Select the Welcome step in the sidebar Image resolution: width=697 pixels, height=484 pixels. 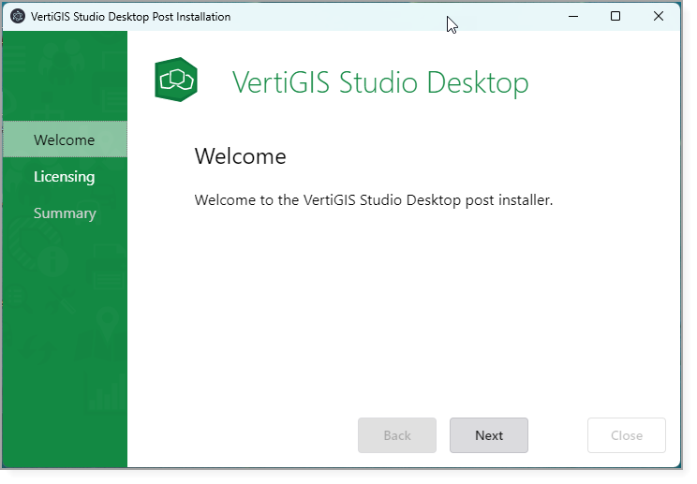coord(64,140)
